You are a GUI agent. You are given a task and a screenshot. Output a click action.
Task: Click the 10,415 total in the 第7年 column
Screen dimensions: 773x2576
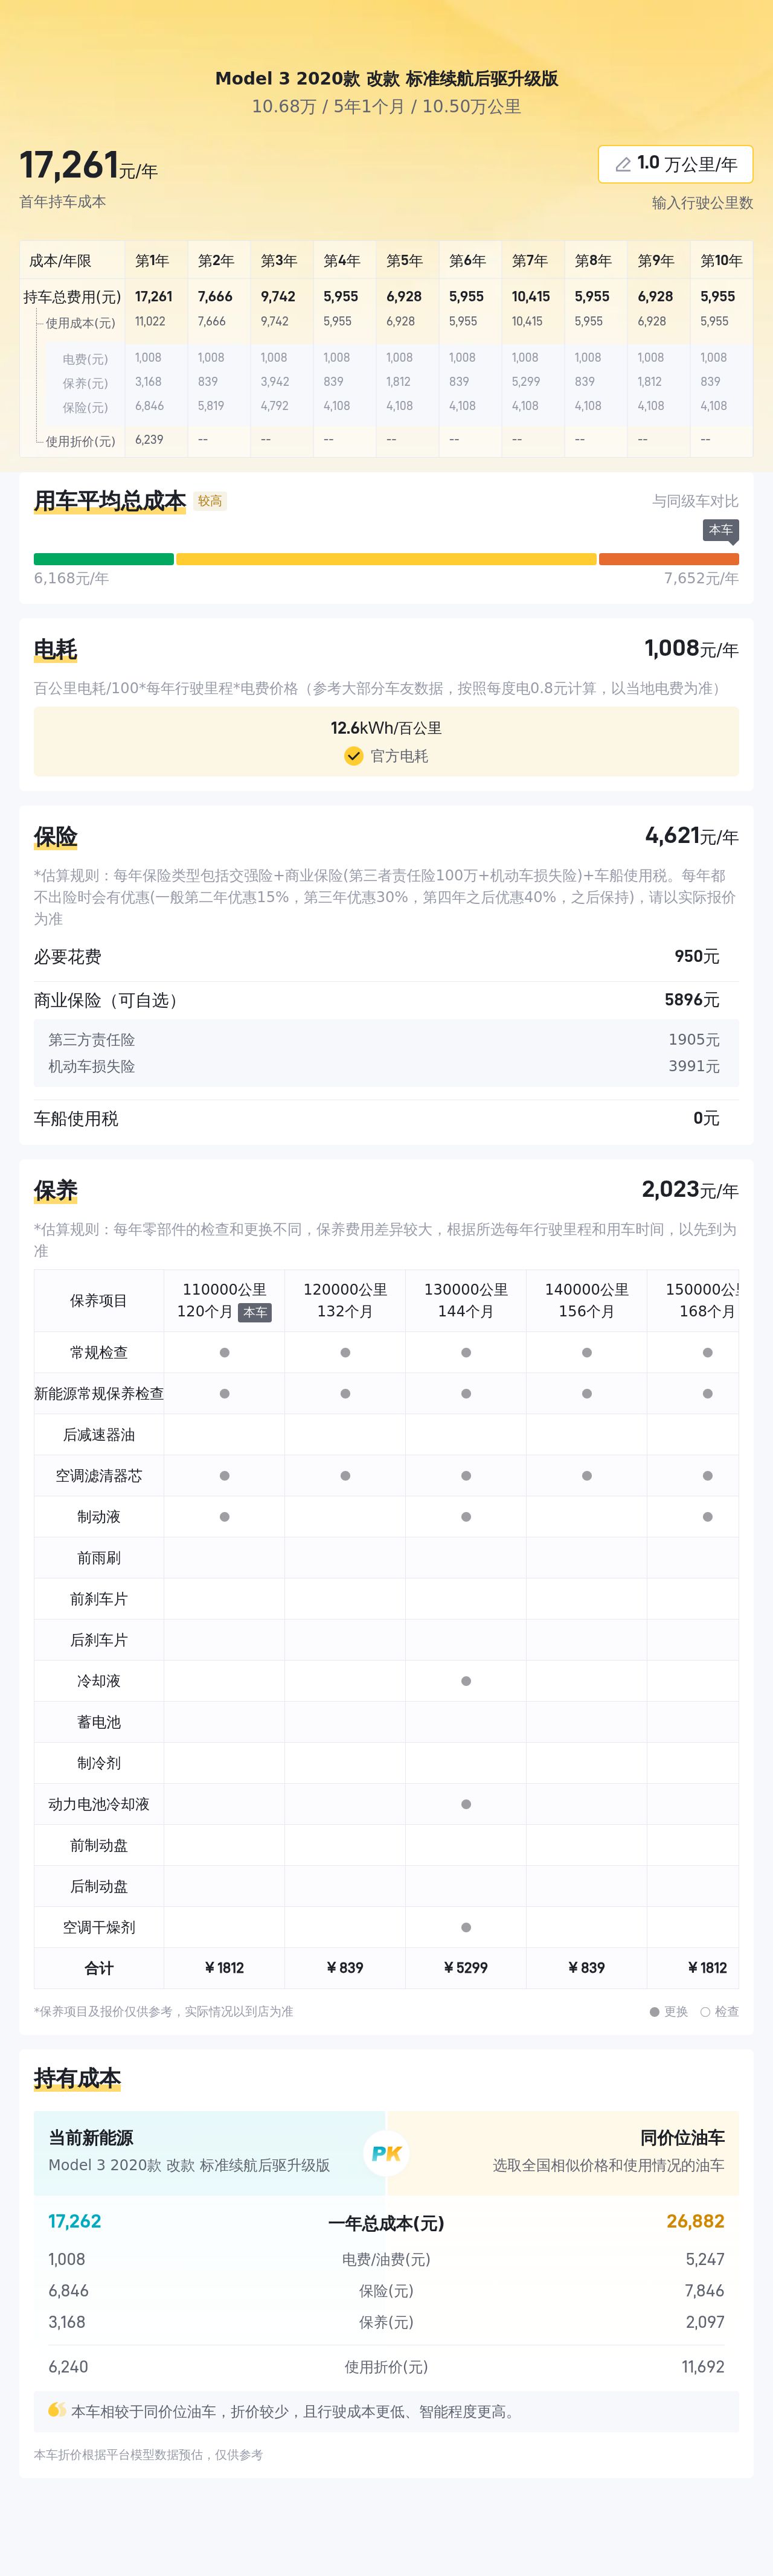[530, 297]
